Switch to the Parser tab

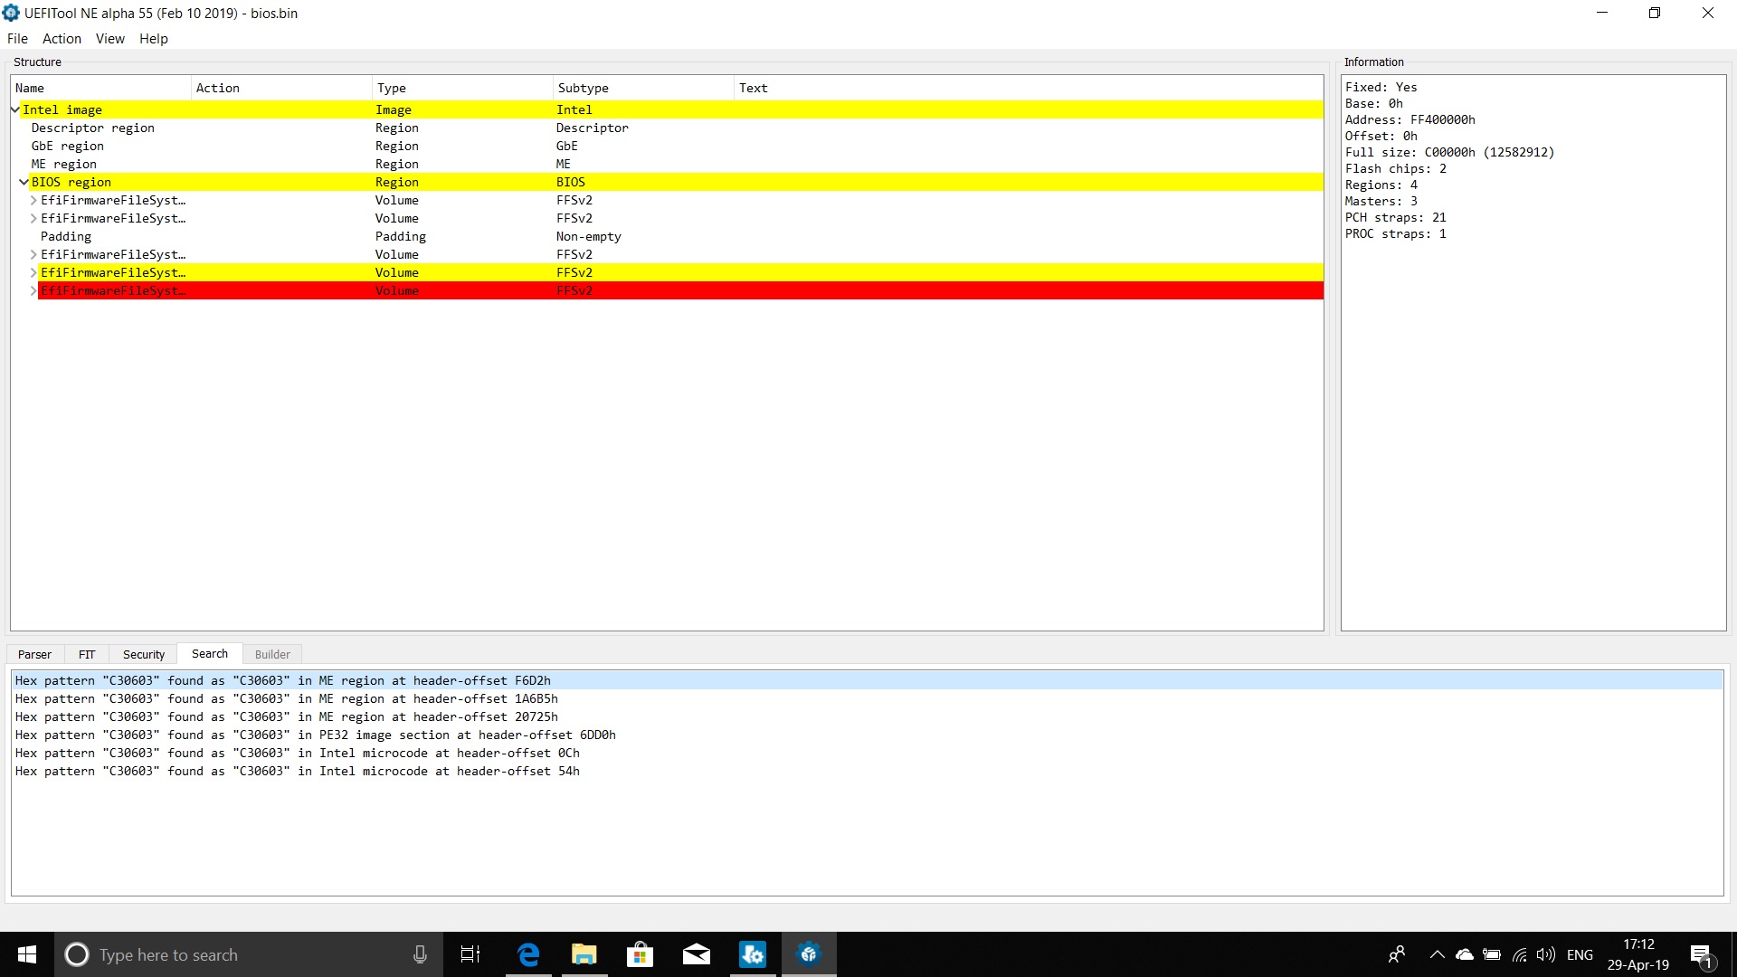click(34, 654)
